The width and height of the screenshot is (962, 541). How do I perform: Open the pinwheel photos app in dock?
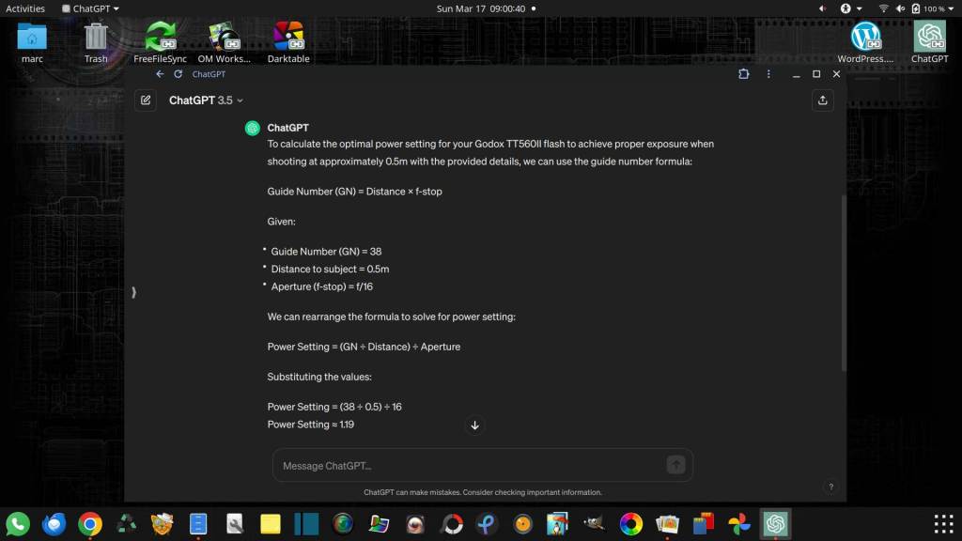[x=739, y=524]
